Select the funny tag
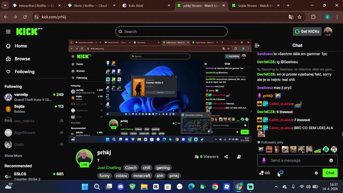The image size is (343, 193). (105, 176)
